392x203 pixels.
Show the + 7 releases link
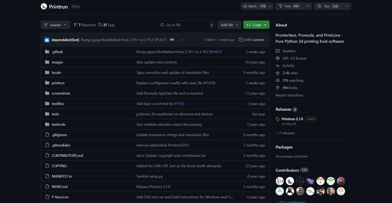click(285, 133)
